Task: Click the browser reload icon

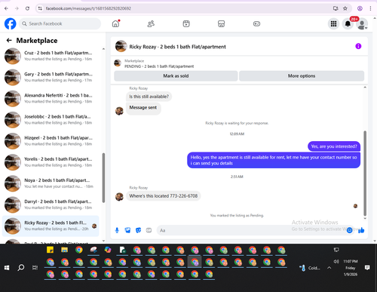Action: (x=27, y=8)
